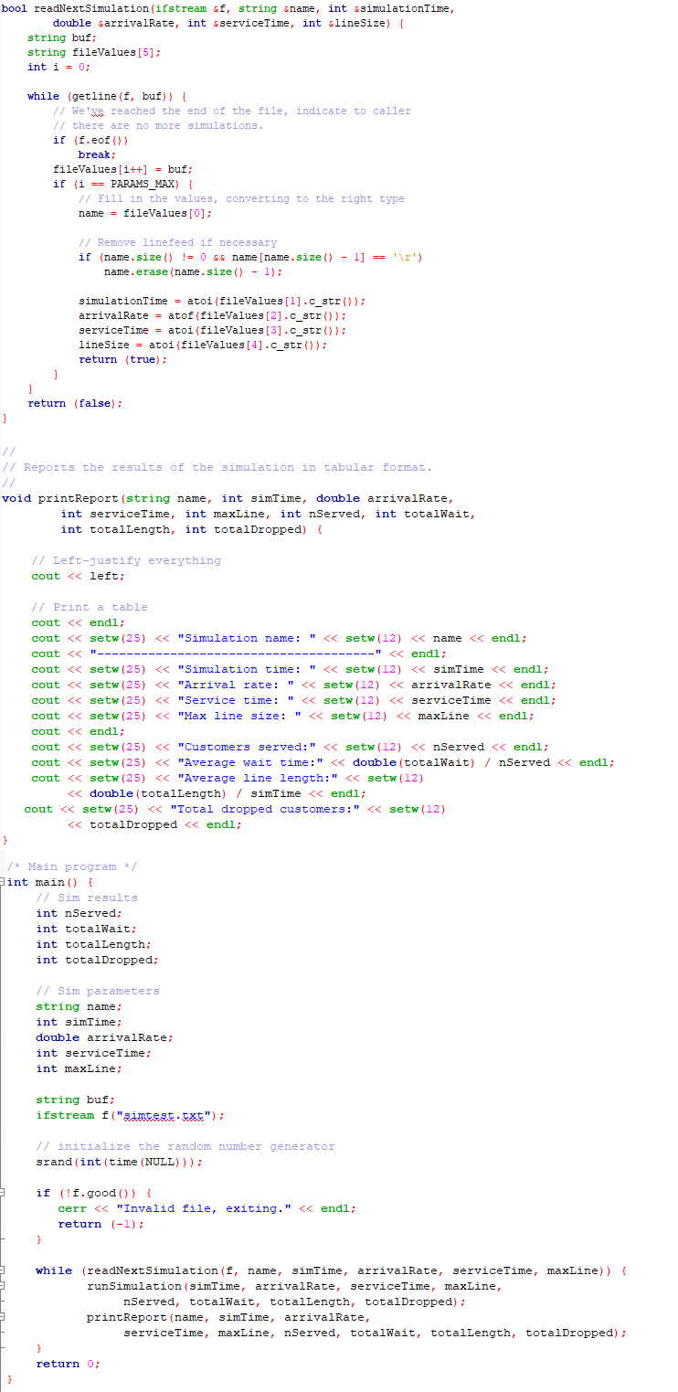Collapse fold marker beside if (!f.good())
Screen dimensions: 678x1392
(x=3, y=1193)
